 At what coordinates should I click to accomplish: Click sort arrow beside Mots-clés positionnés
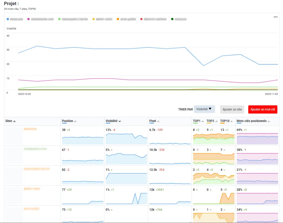(x=268, y=121)
